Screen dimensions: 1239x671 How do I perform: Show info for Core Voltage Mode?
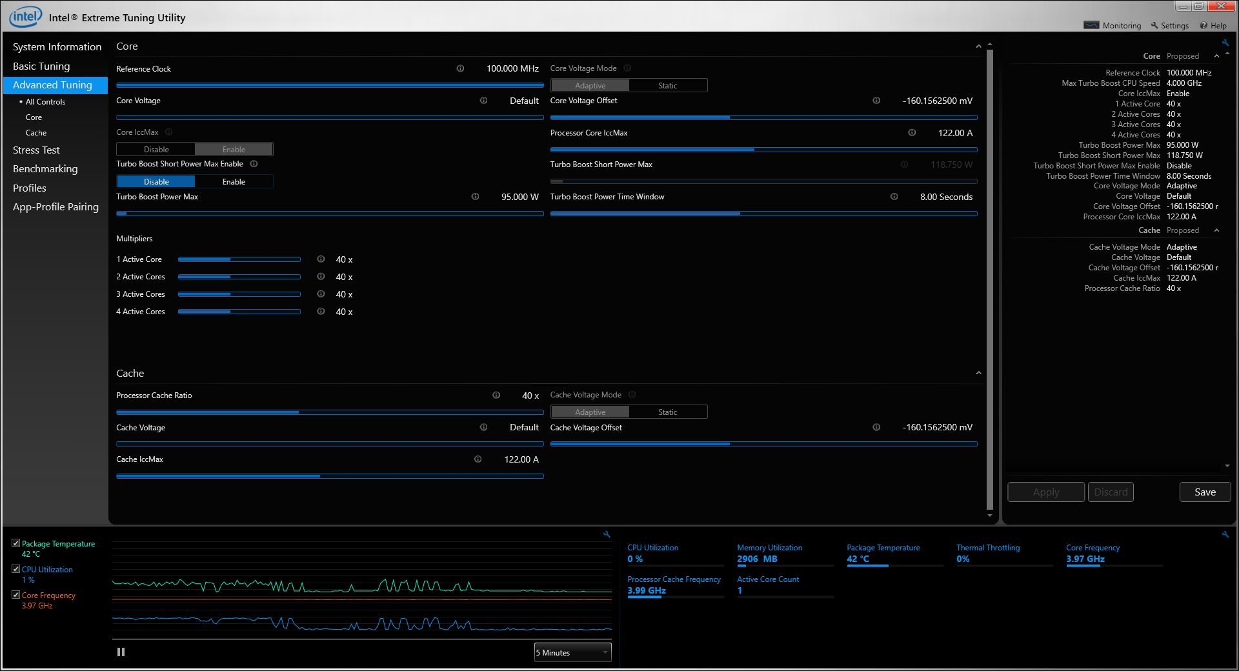(627, 68)
